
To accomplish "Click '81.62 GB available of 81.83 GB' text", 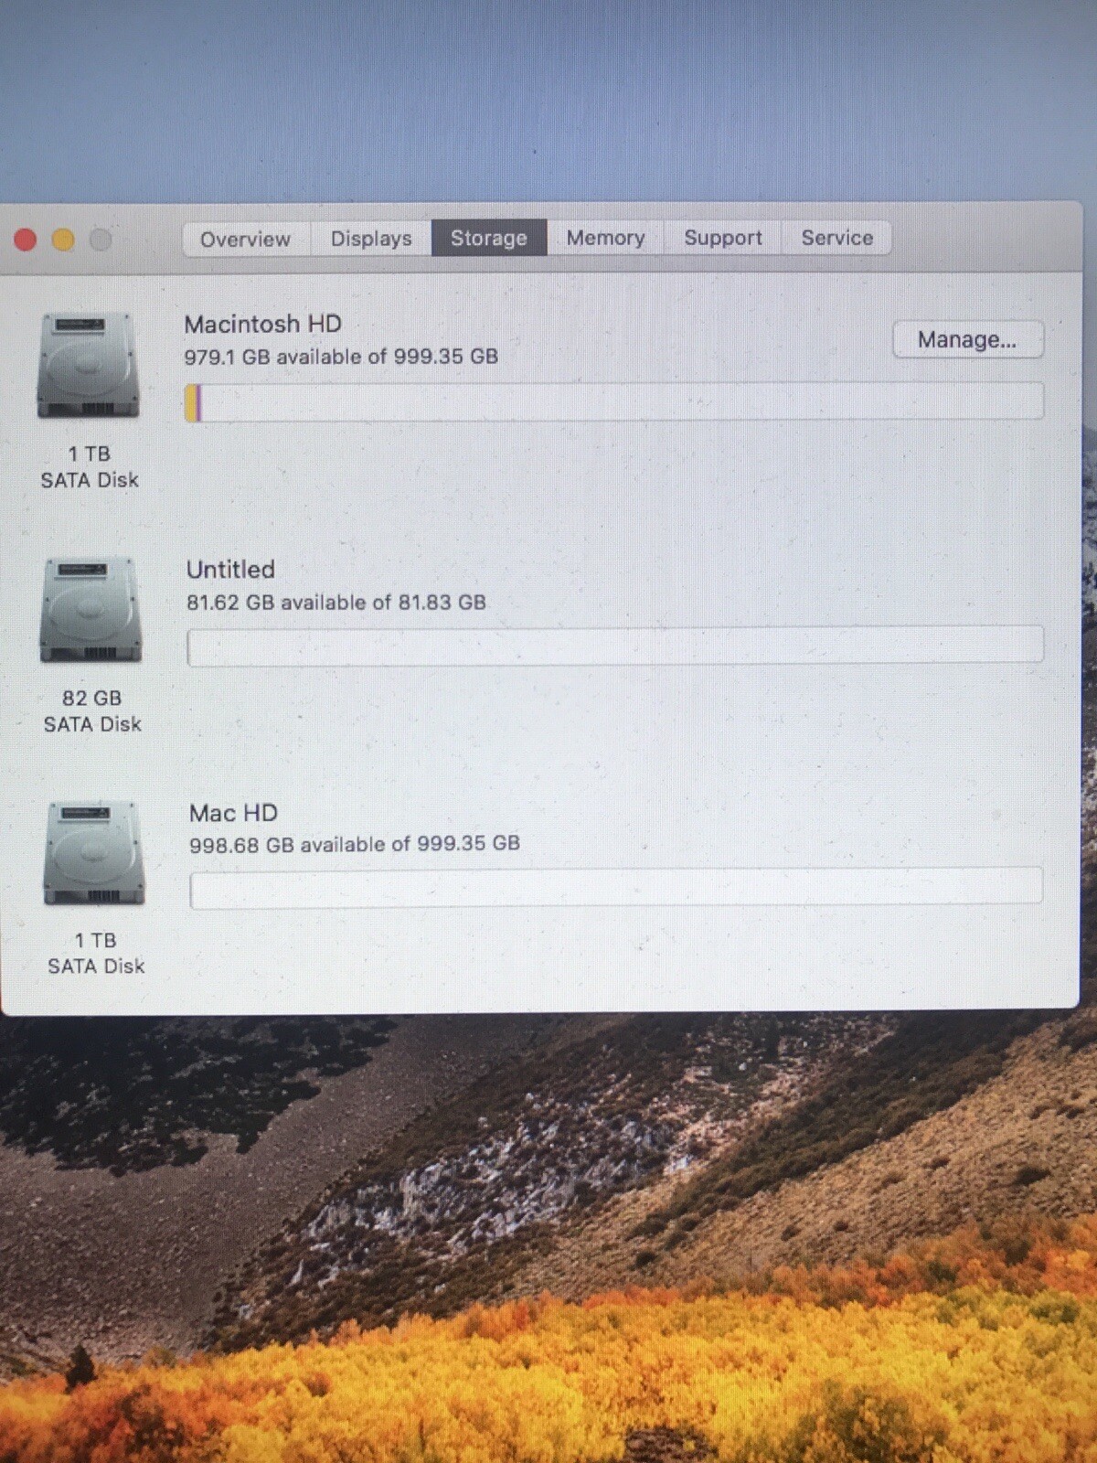I will [x=336, y=603].
